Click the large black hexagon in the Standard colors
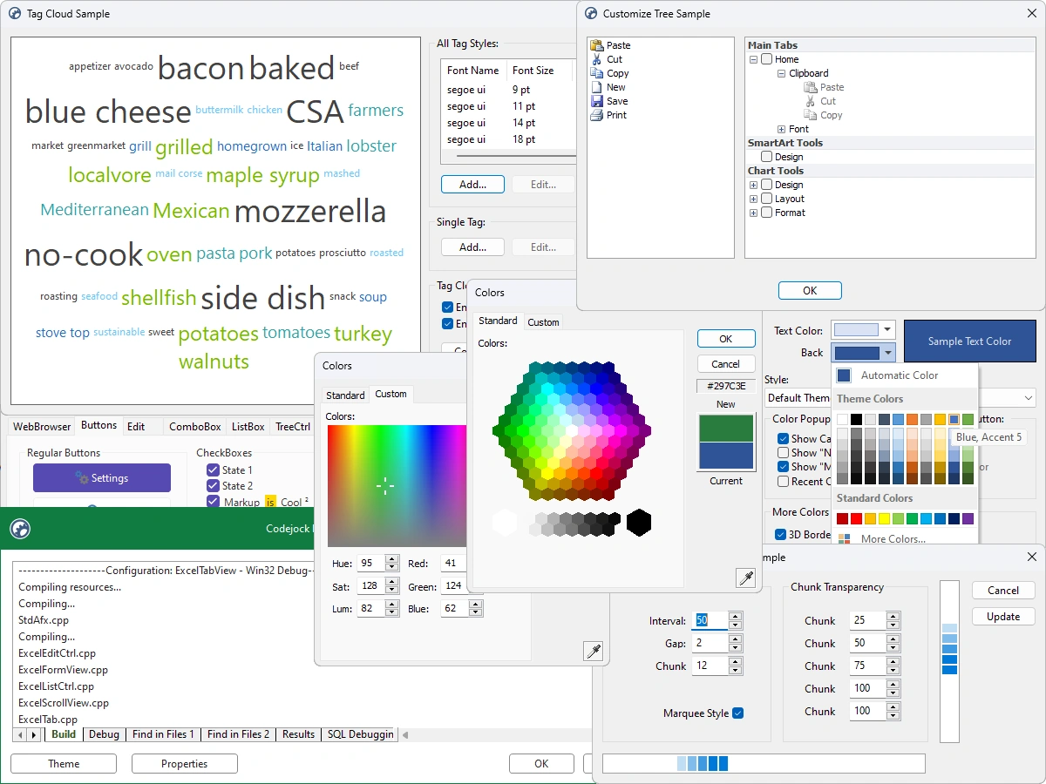Viewport: 1046px width, 784px height. 639,523
